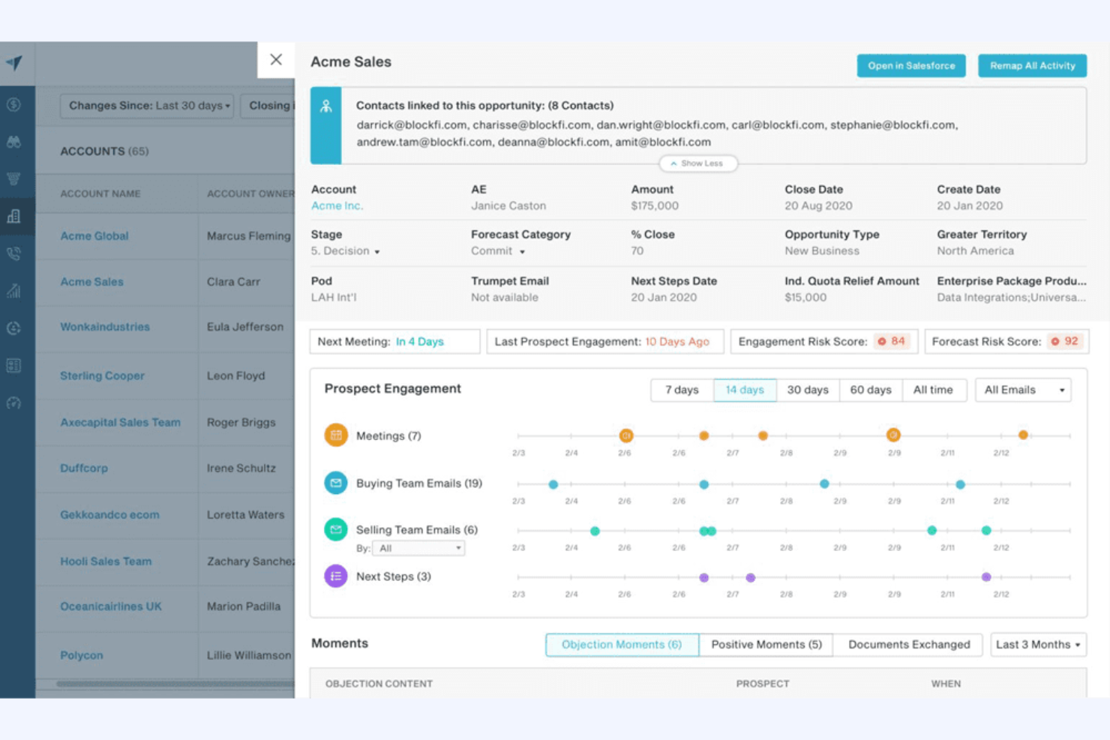The width and height of the screenshot is (1110, 740).
Task: Click the purple Next Steps list icon
Action: point(335,577)
